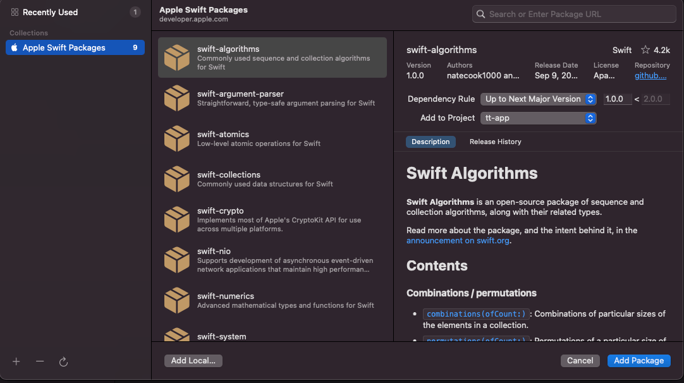Click the developer.apple.com subtitle
The image size is (684, 383).
tap(193, 19)
